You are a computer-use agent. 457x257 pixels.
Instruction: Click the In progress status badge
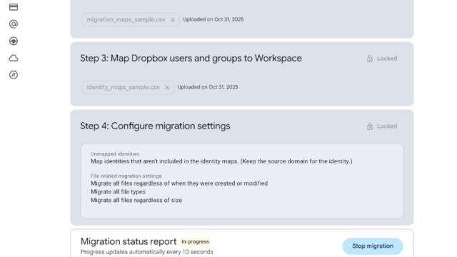pyautogui.click(x=195, y=242)
